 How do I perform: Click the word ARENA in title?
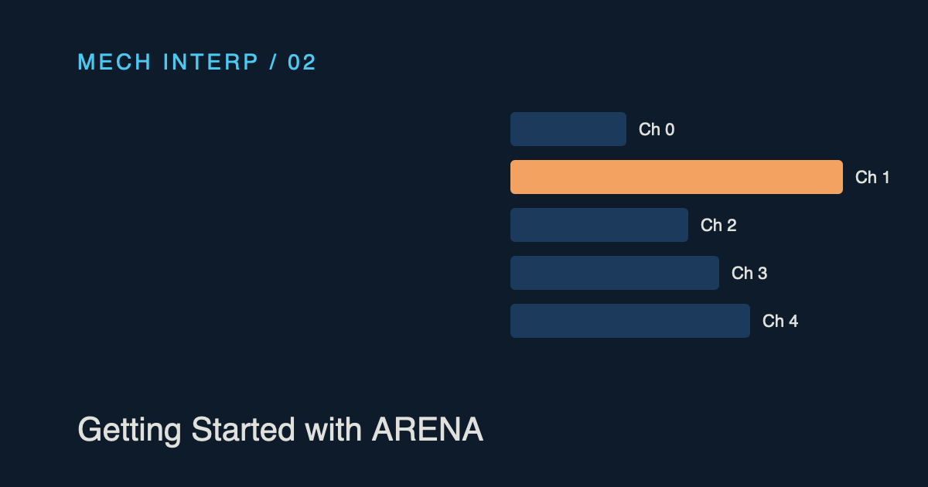coord(428,430)
